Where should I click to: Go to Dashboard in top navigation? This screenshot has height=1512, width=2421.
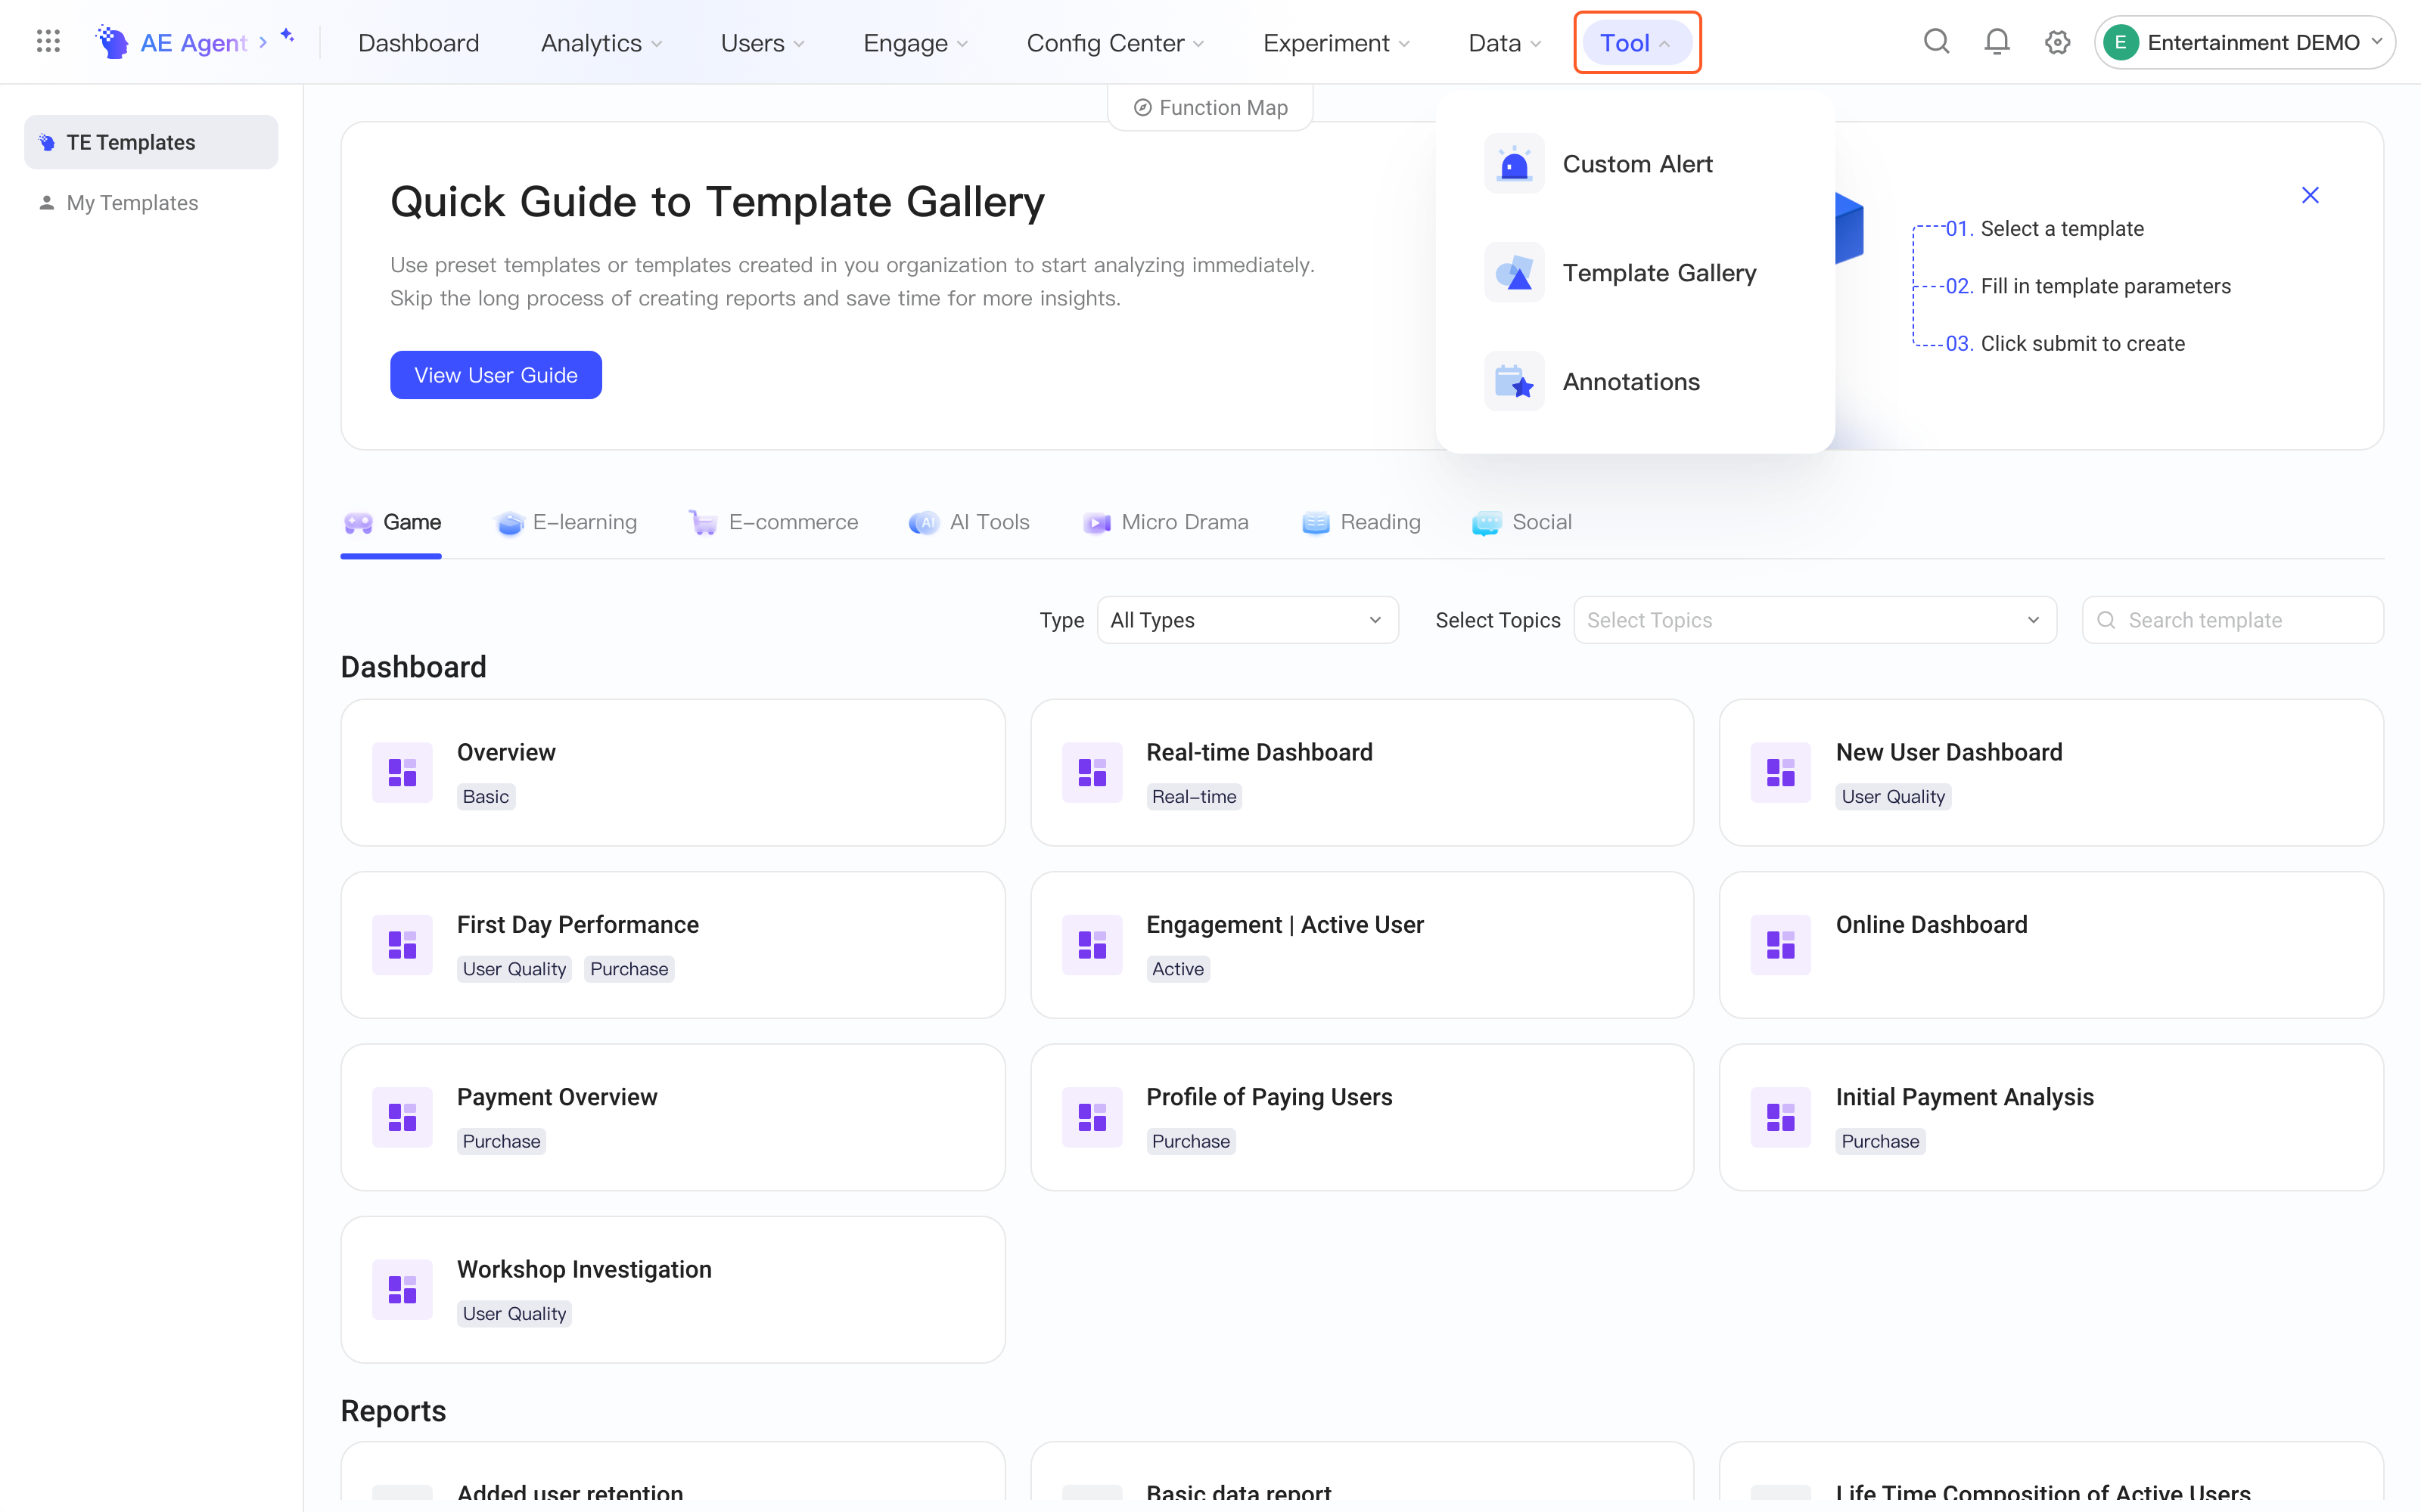tap(418, 43)
